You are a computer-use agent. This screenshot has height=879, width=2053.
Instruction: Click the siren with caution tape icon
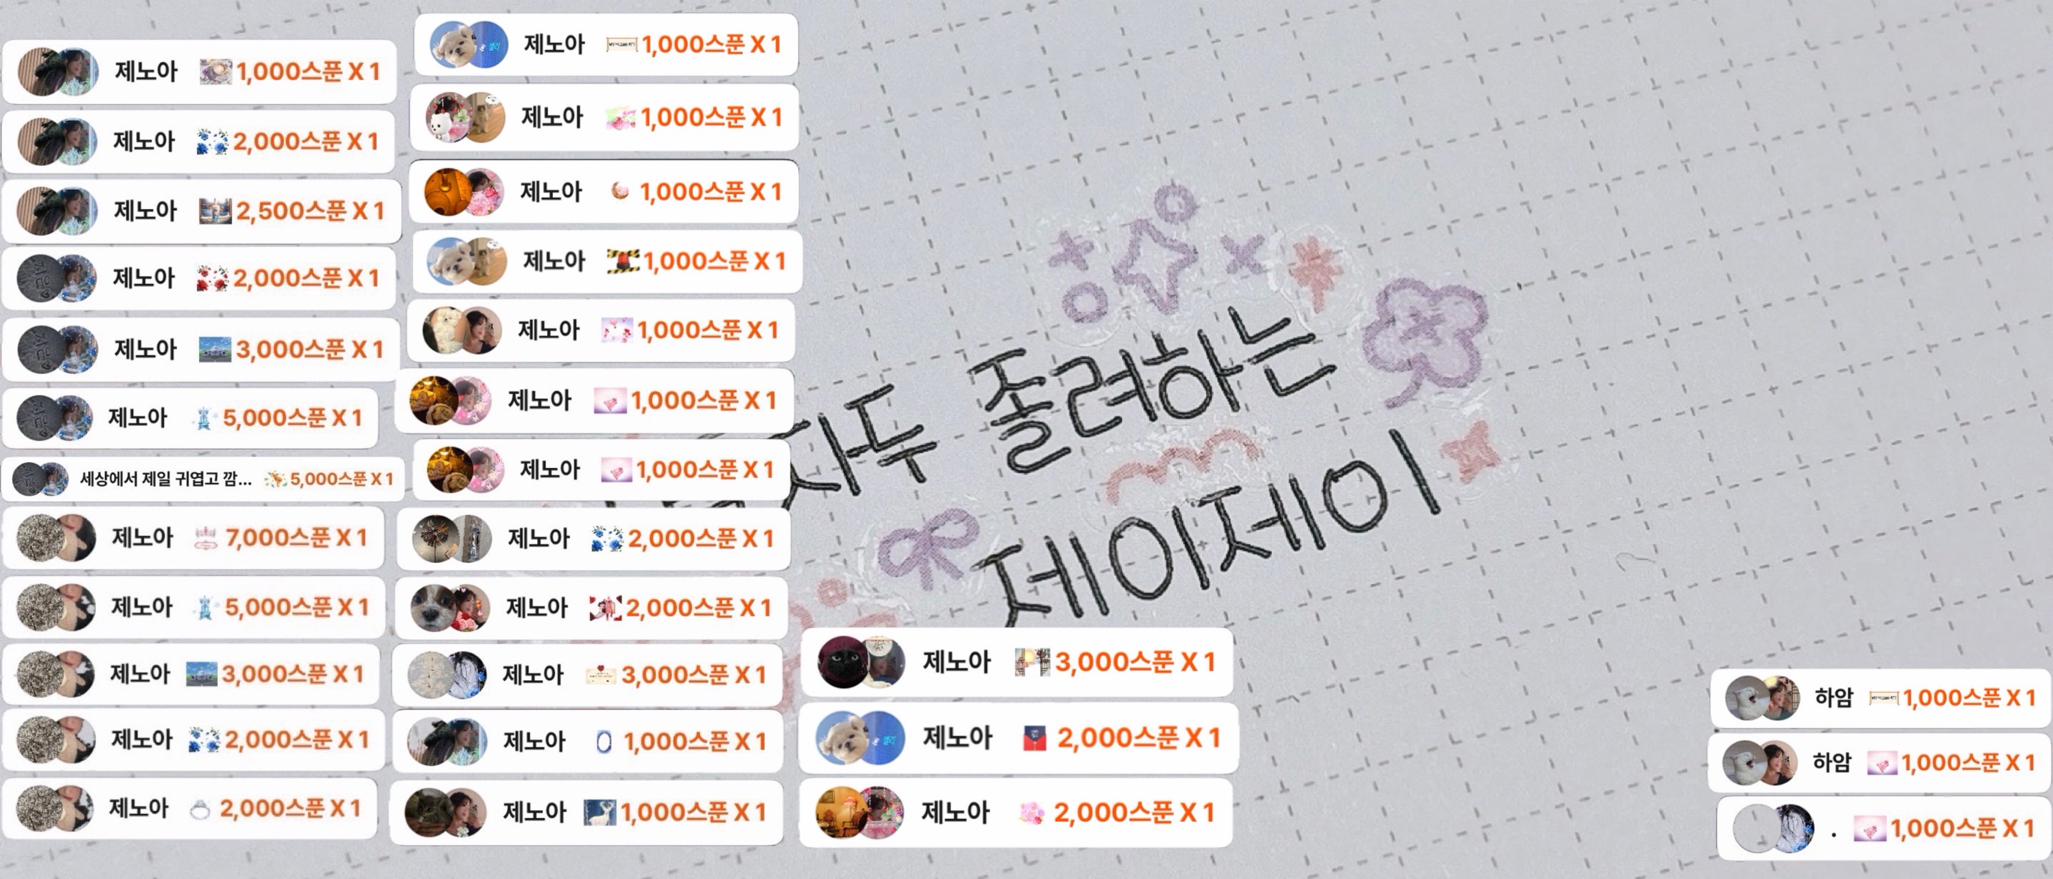[x=623, y=260]
